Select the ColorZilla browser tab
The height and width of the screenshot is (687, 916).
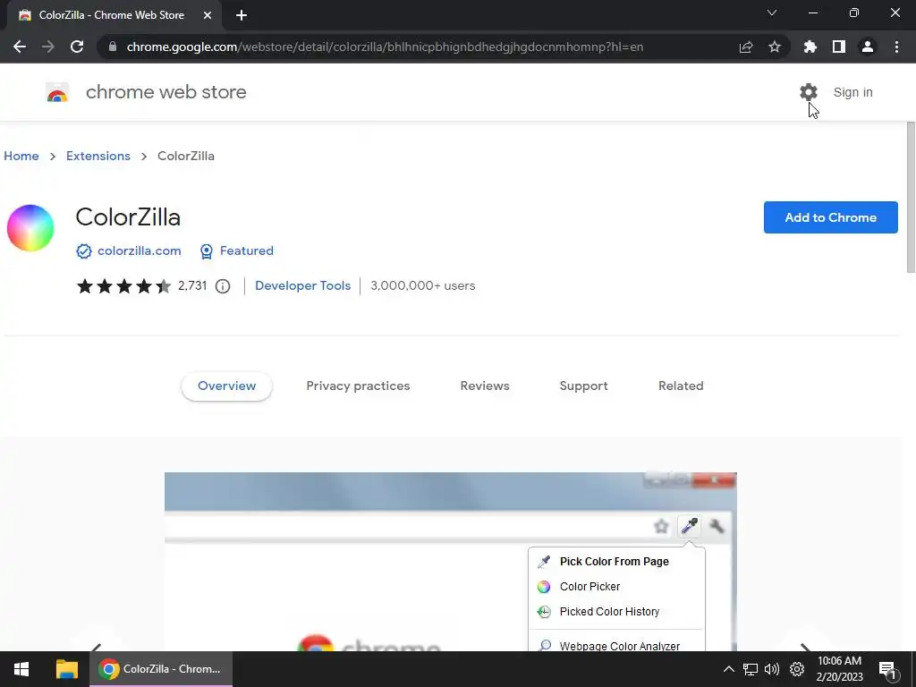(x=114, y=15)
